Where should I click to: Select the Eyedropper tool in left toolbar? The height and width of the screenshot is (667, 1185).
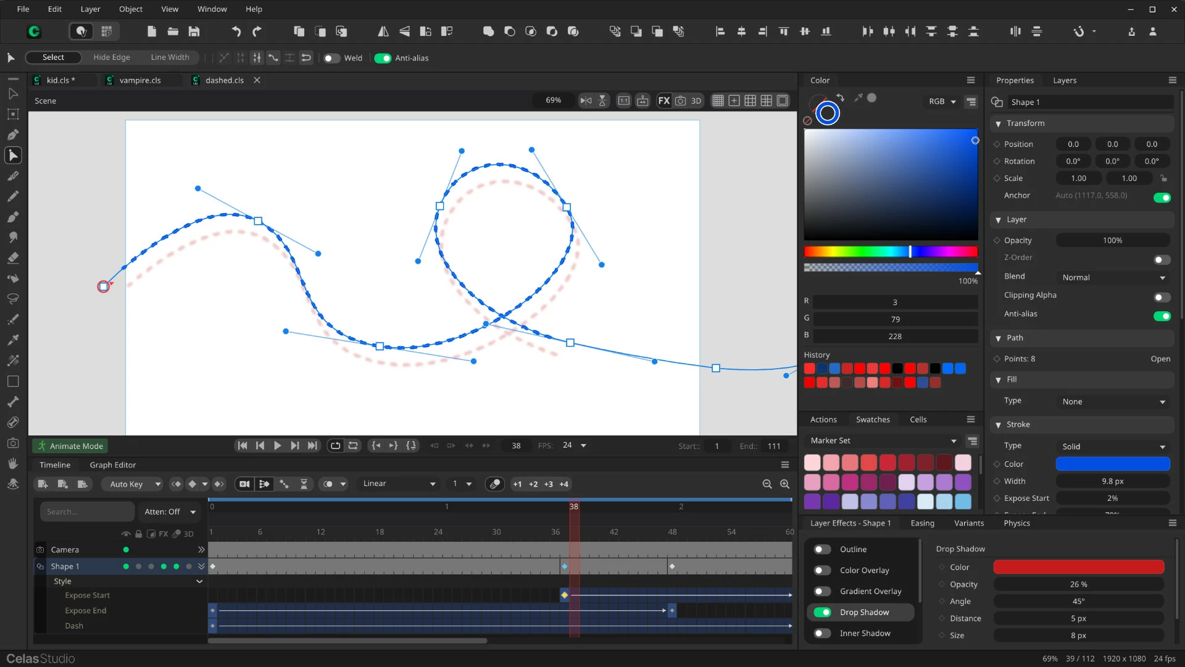[13, 340]
